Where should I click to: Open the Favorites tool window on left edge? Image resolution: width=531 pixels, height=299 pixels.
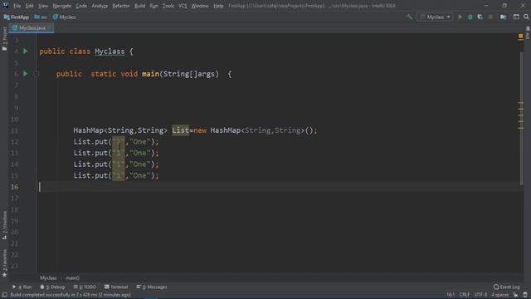[4, 263]
